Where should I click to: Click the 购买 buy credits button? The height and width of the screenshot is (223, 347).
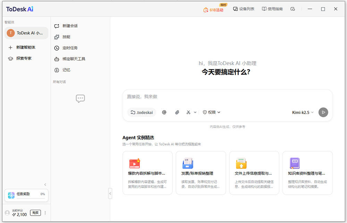pyautogui.click(x=35, y=213)
